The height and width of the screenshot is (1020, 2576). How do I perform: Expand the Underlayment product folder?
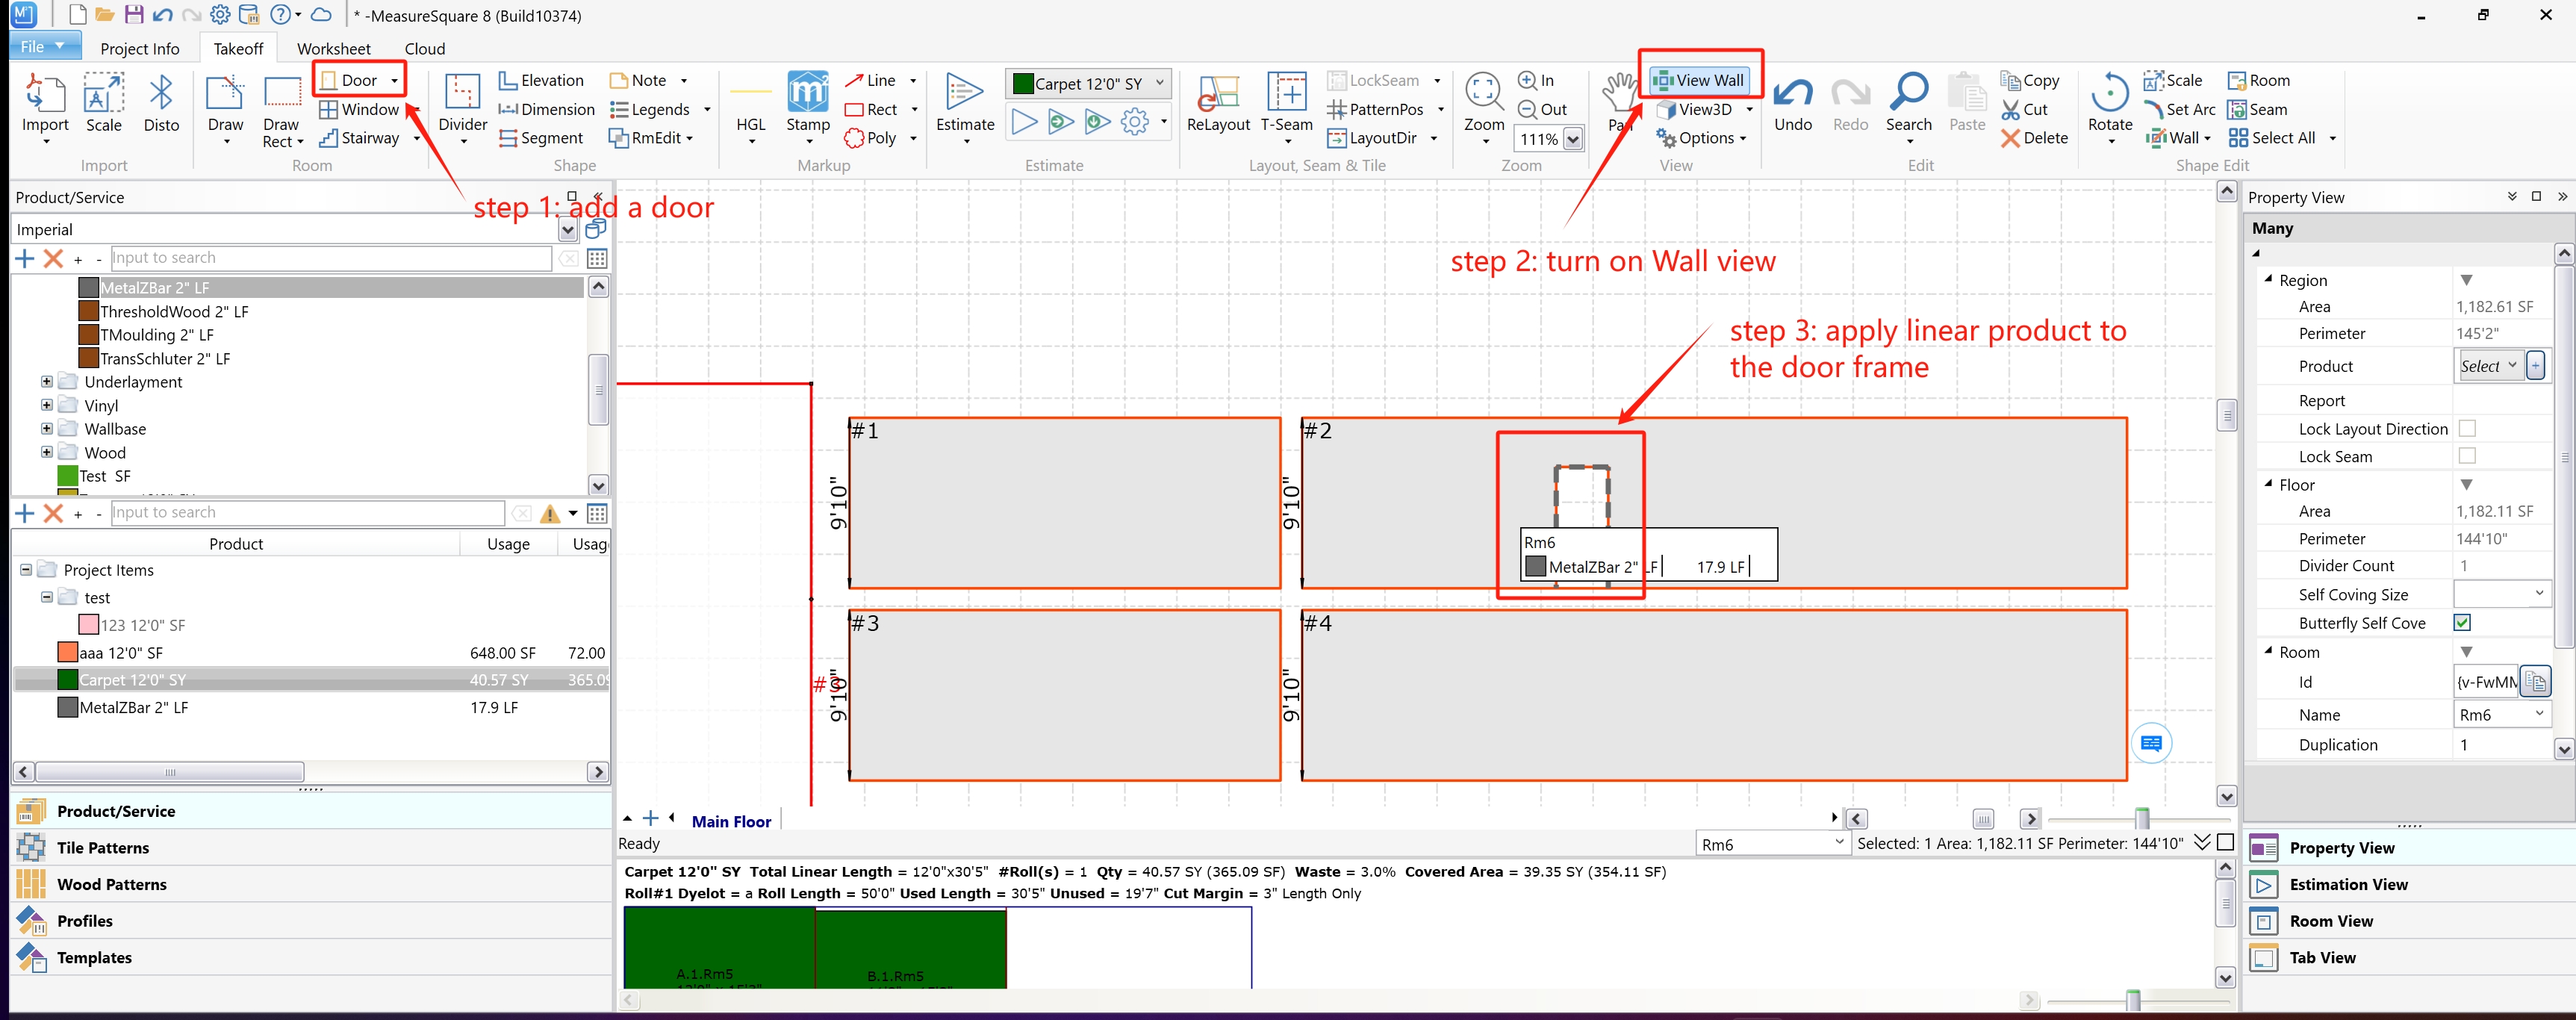click(x=46, y=381)
